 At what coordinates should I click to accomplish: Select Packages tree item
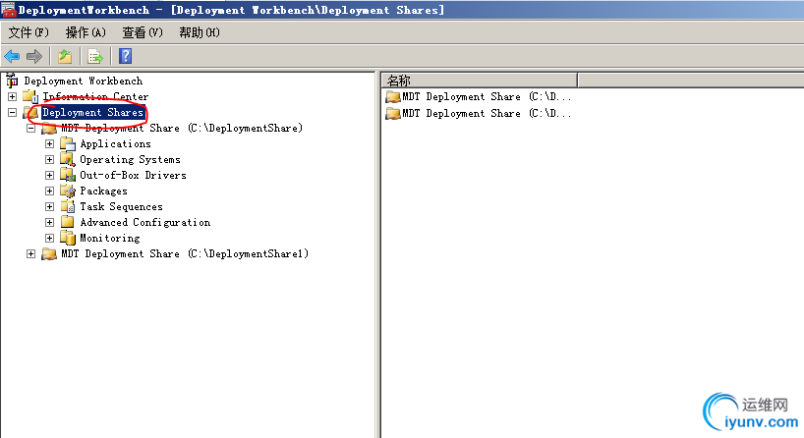pos(103,192)
